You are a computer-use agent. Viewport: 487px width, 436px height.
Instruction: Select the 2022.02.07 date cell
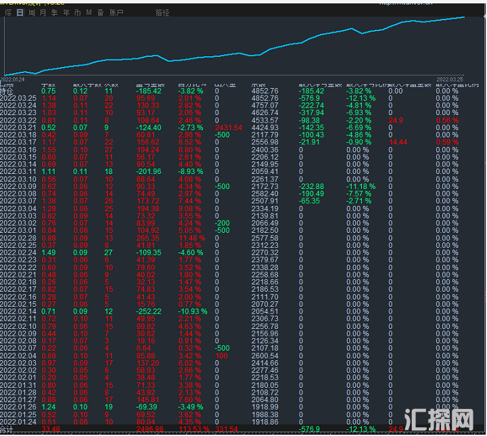(18, 348)
